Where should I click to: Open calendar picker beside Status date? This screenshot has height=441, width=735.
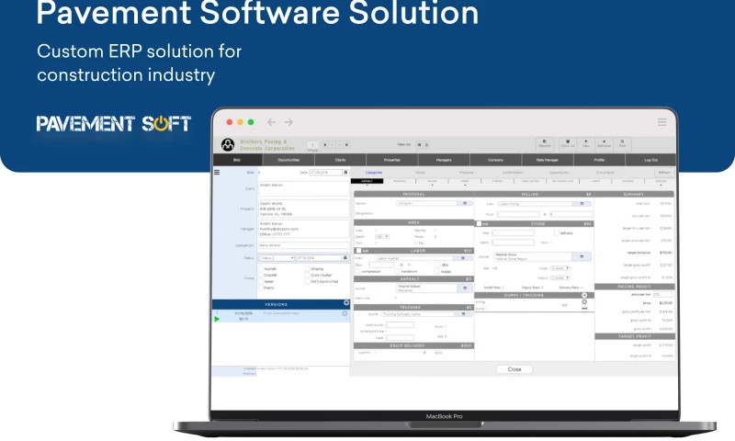click(x=345, y=258)
